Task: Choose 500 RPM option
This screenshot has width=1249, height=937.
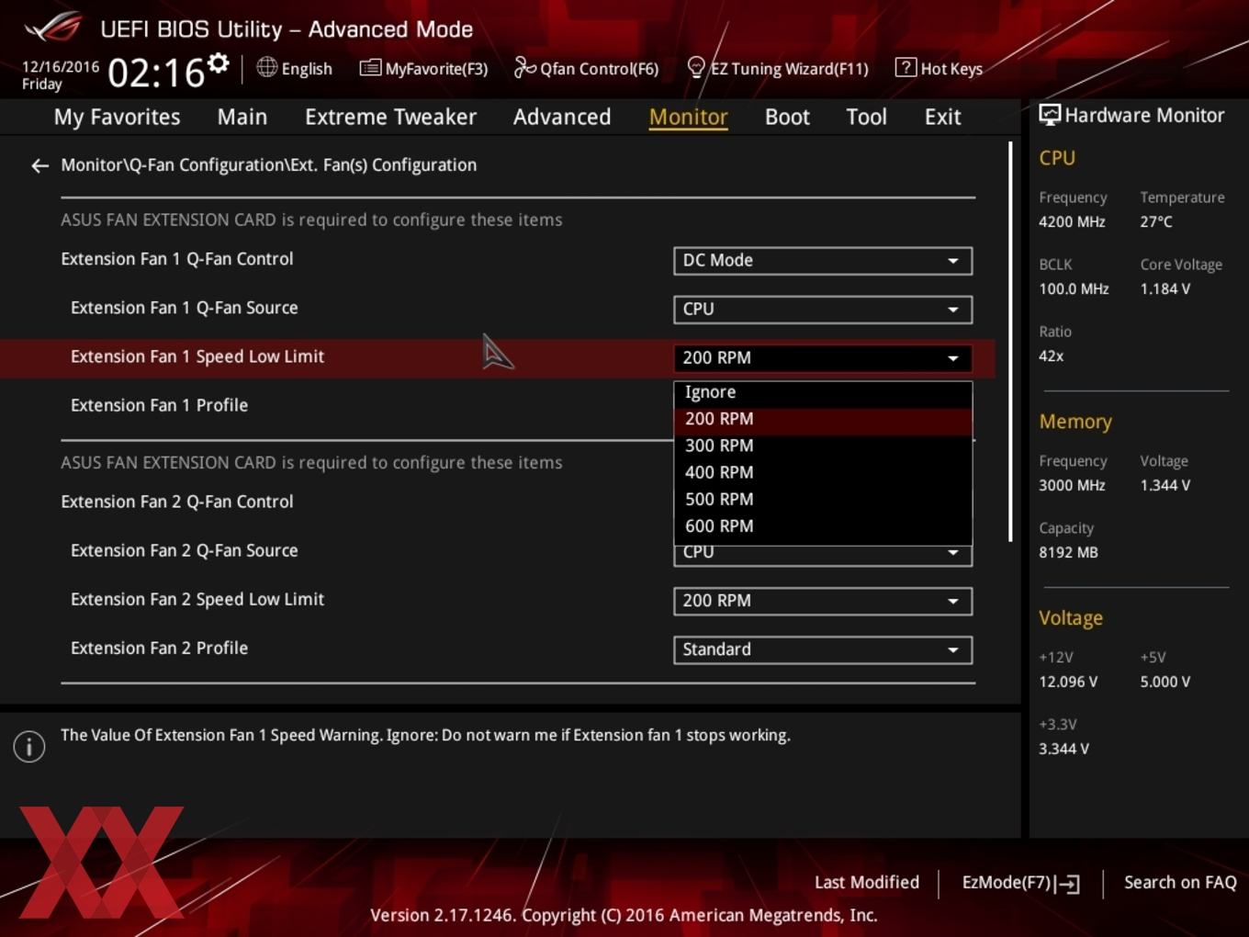Action: 823,499
